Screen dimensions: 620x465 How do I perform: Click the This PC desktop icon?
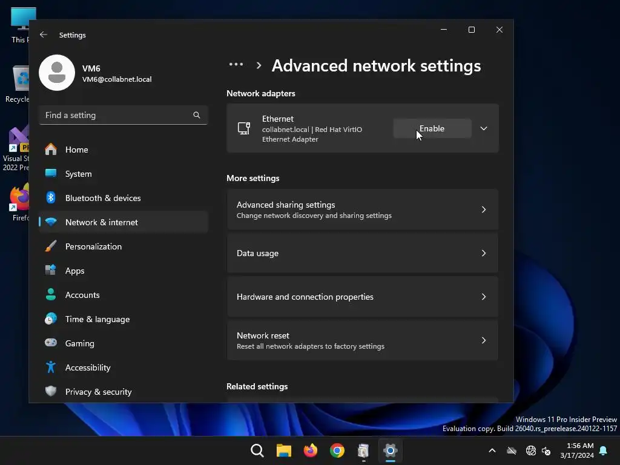tap(20, 25)
